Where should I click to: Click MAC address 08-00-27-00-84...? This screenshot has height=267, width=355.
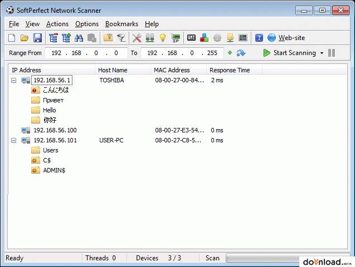pyautogui.click(x=179, y=80)
